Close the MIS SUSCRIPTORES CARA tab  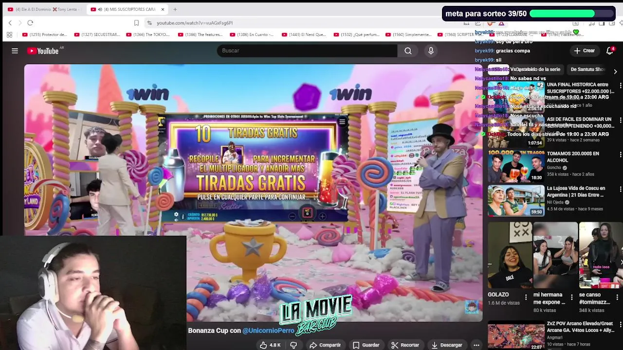point(163,9)
